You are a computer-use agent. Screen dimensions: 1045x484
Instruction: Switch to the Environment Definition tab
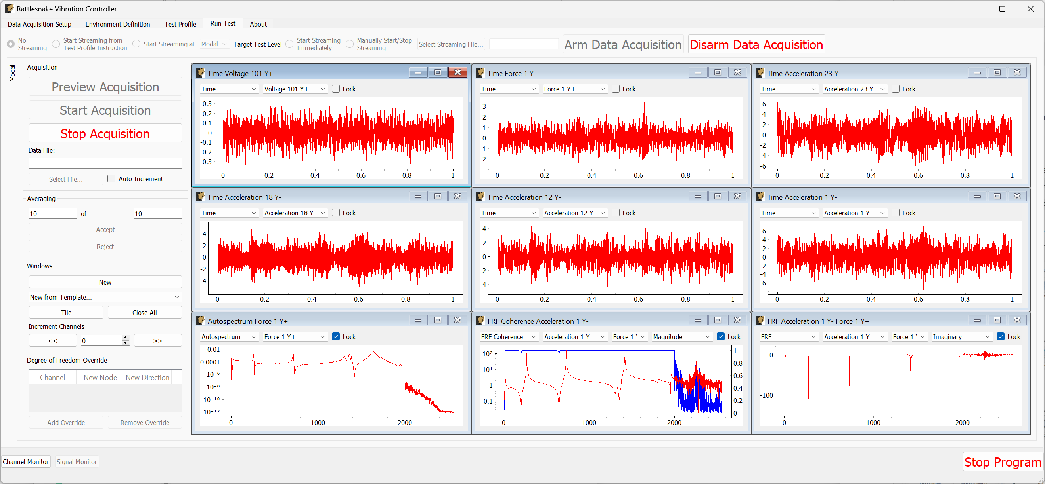[x=118, y=24]
